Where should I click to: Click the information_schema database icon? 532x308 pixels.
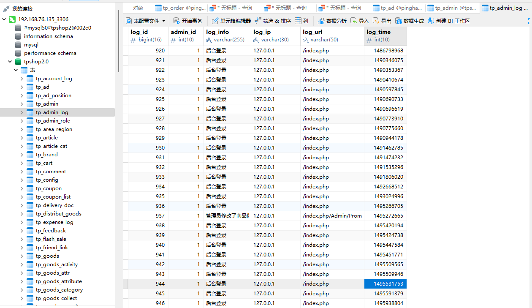tap(18, 36)
